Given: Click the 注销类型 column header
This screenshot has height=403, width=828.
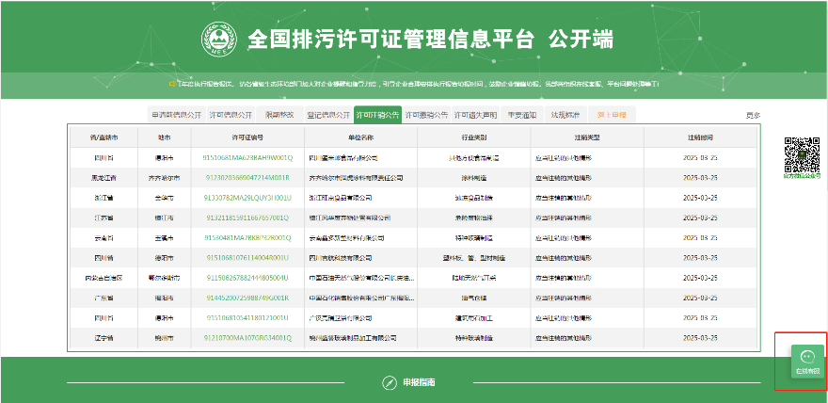Looking at the screenshot, I should [x=587, y=137].
